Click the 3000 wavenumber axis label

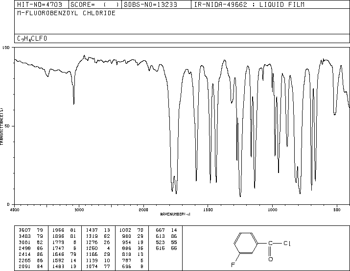79,210
